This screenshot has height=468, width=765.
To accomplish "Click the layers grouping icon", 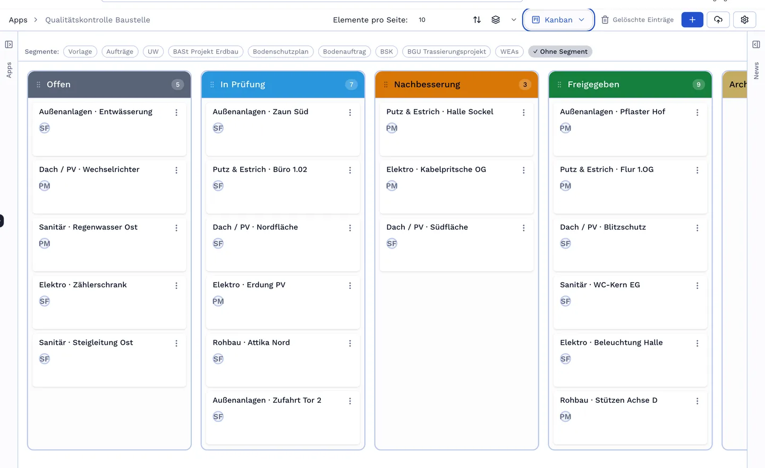I will (x=496, y=20).
